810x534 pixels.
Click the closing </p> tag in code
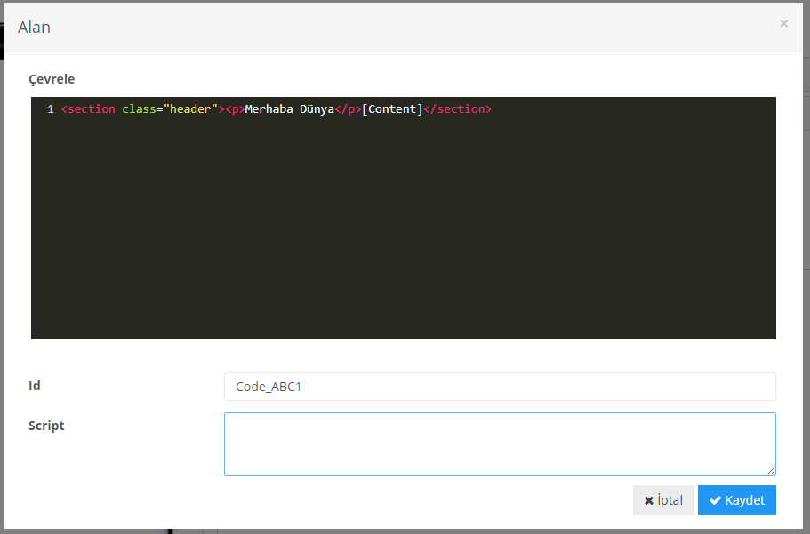point(348,109)
